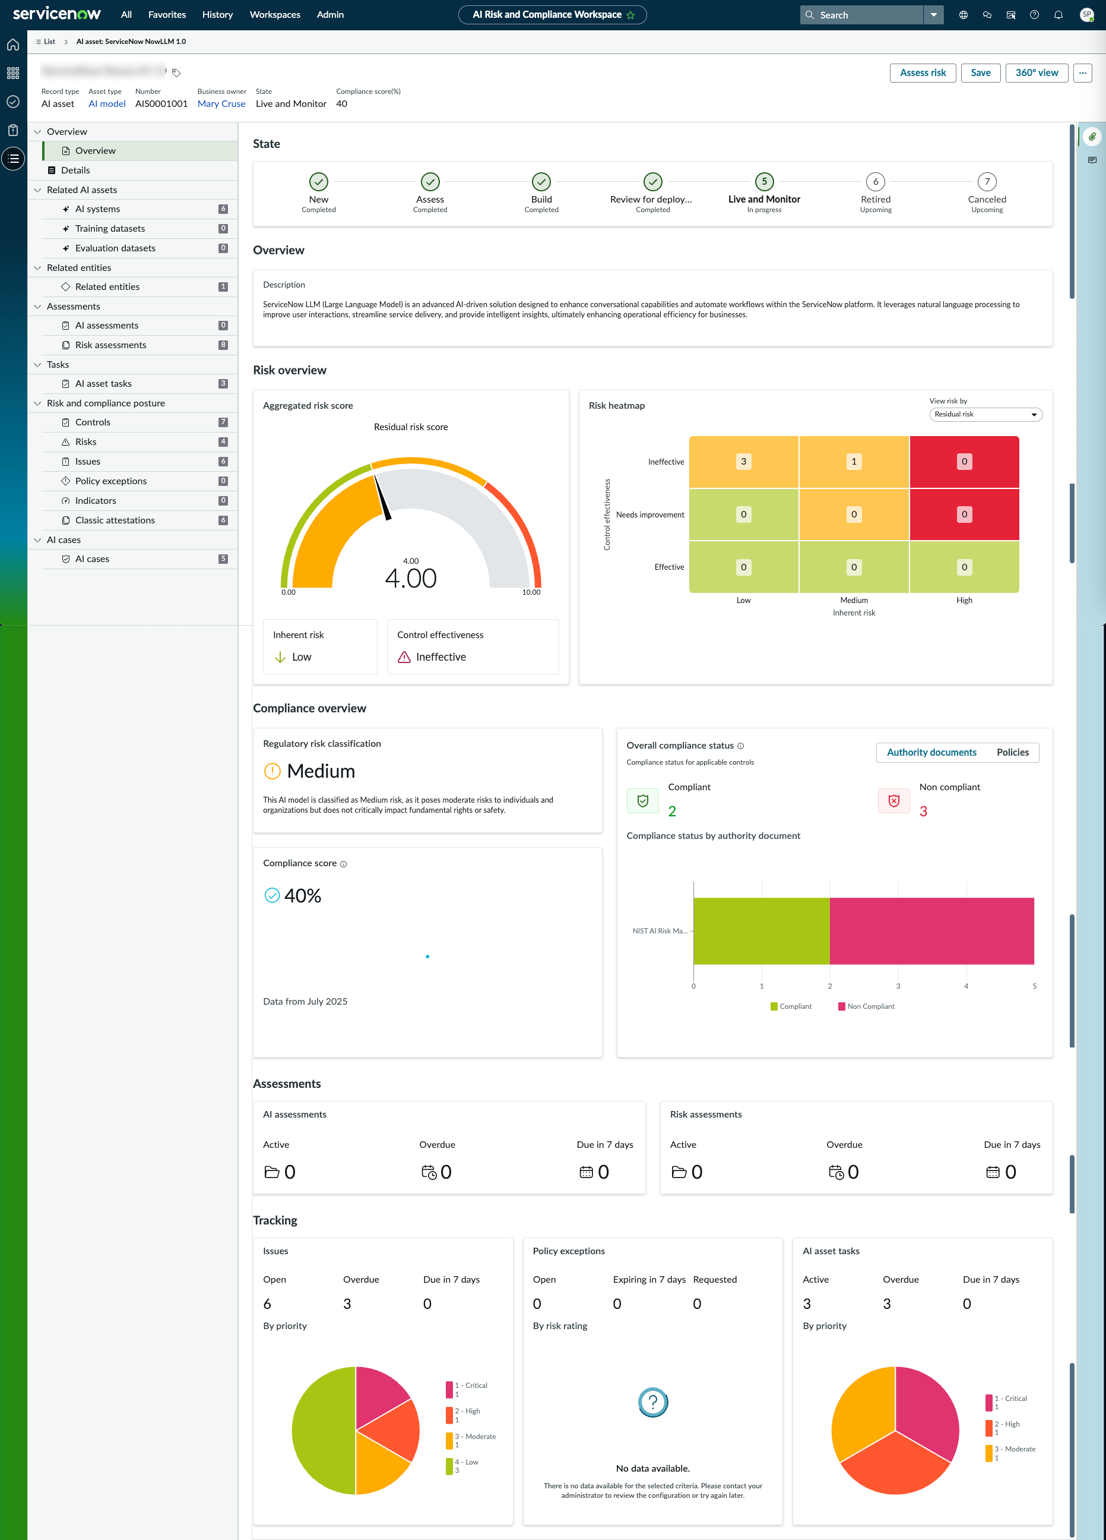Image resolution: width=1106 pixels, height=1540 pixels.
Task: Open the SP user avatar menu
Action: coord(1086,15)
